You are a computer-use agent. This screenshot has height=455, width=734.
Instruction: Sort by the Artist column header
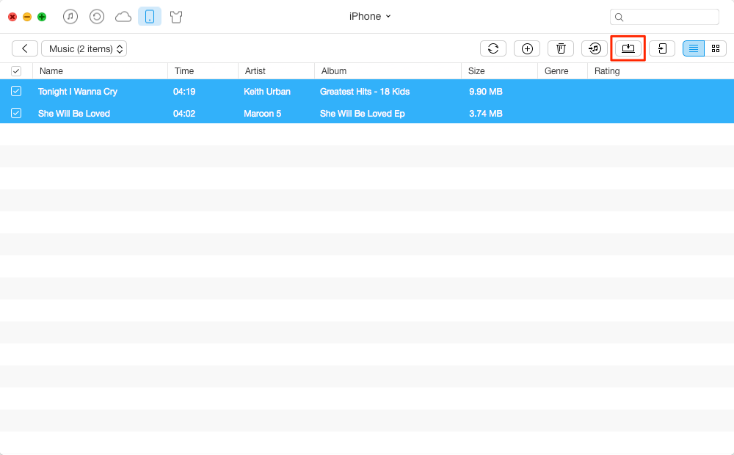click(277, 71)
